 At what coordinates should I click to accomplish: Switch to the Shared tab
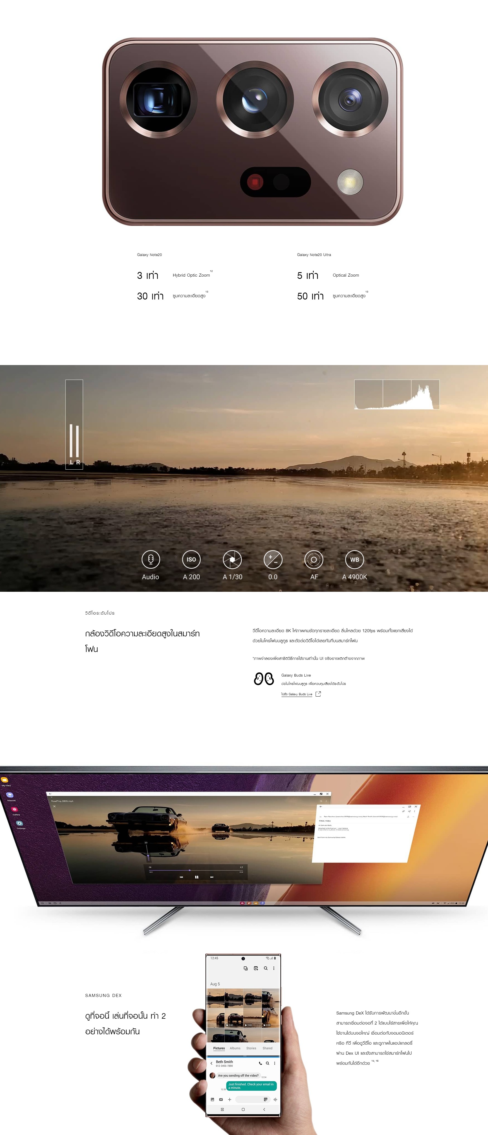click(268, 1048)
